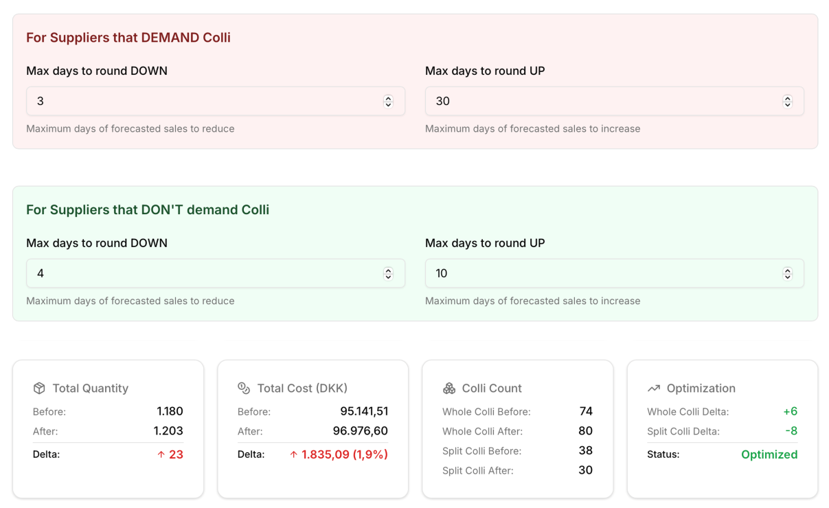Select the round DOWN field showing 4

click(203, 274)
